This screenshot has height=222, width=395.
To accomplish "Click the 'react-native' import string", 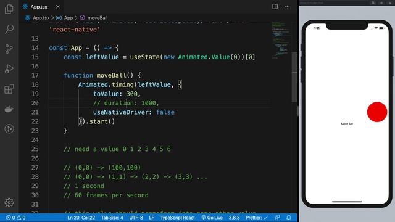I will point(75,30).
